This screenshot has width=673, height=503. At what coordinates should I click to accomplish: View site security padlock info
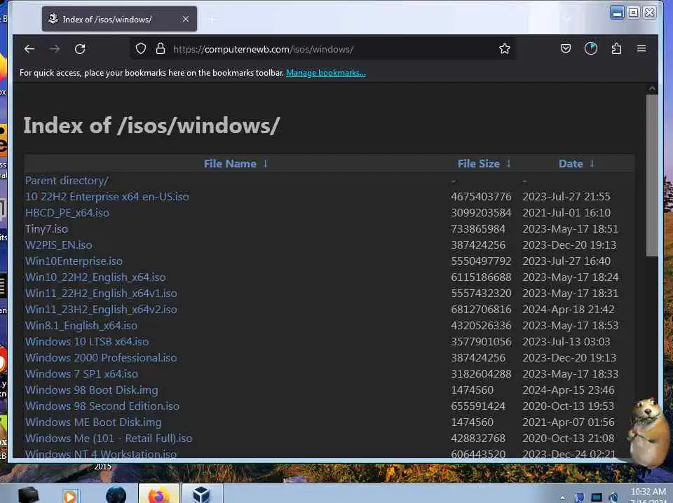(x=161, y=48)
